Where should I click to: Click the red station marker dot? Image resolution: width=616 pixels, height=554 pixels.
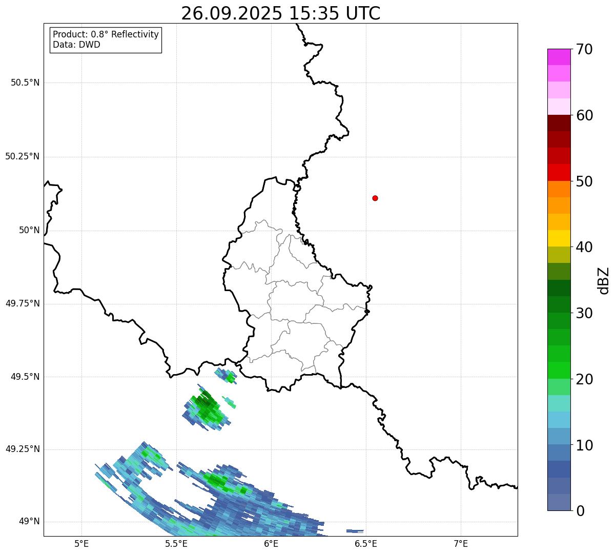(x=375, y=198)
